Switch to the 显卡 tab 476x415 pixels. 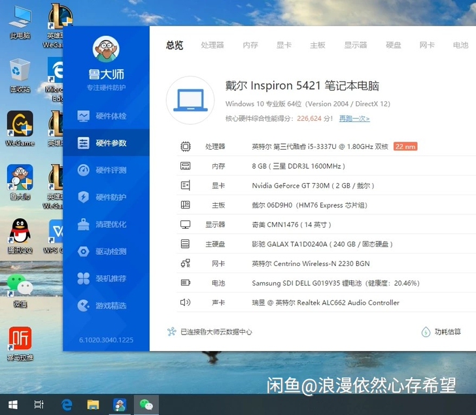pos(284,45)
